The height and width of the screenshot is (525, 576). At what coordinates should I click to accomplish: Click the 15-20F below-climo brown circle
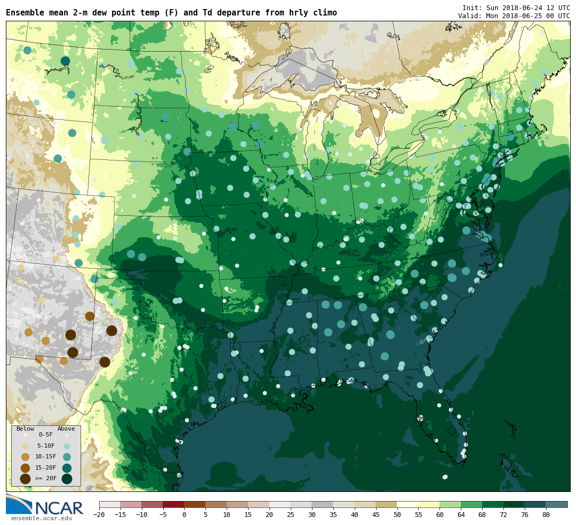tap(26, 468)
